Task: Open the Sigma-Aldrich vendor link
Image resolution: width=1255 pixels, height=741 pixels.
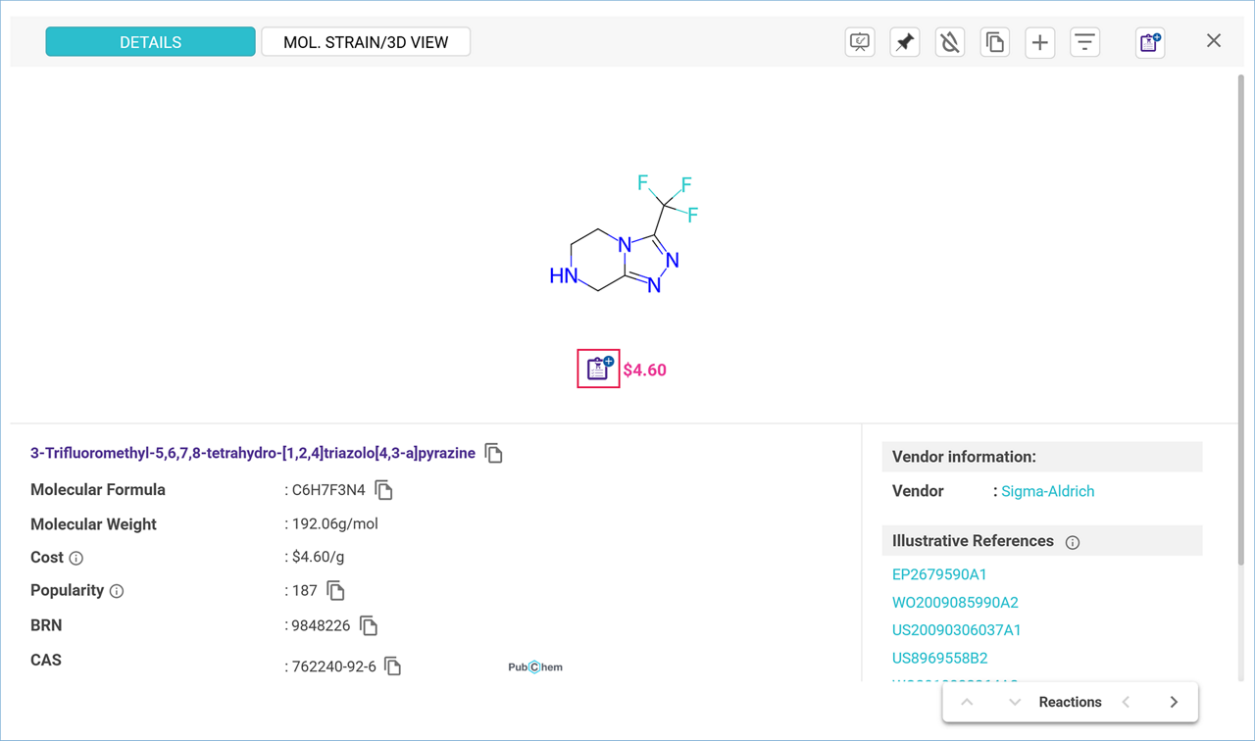Action: [x=1047, y=491]
